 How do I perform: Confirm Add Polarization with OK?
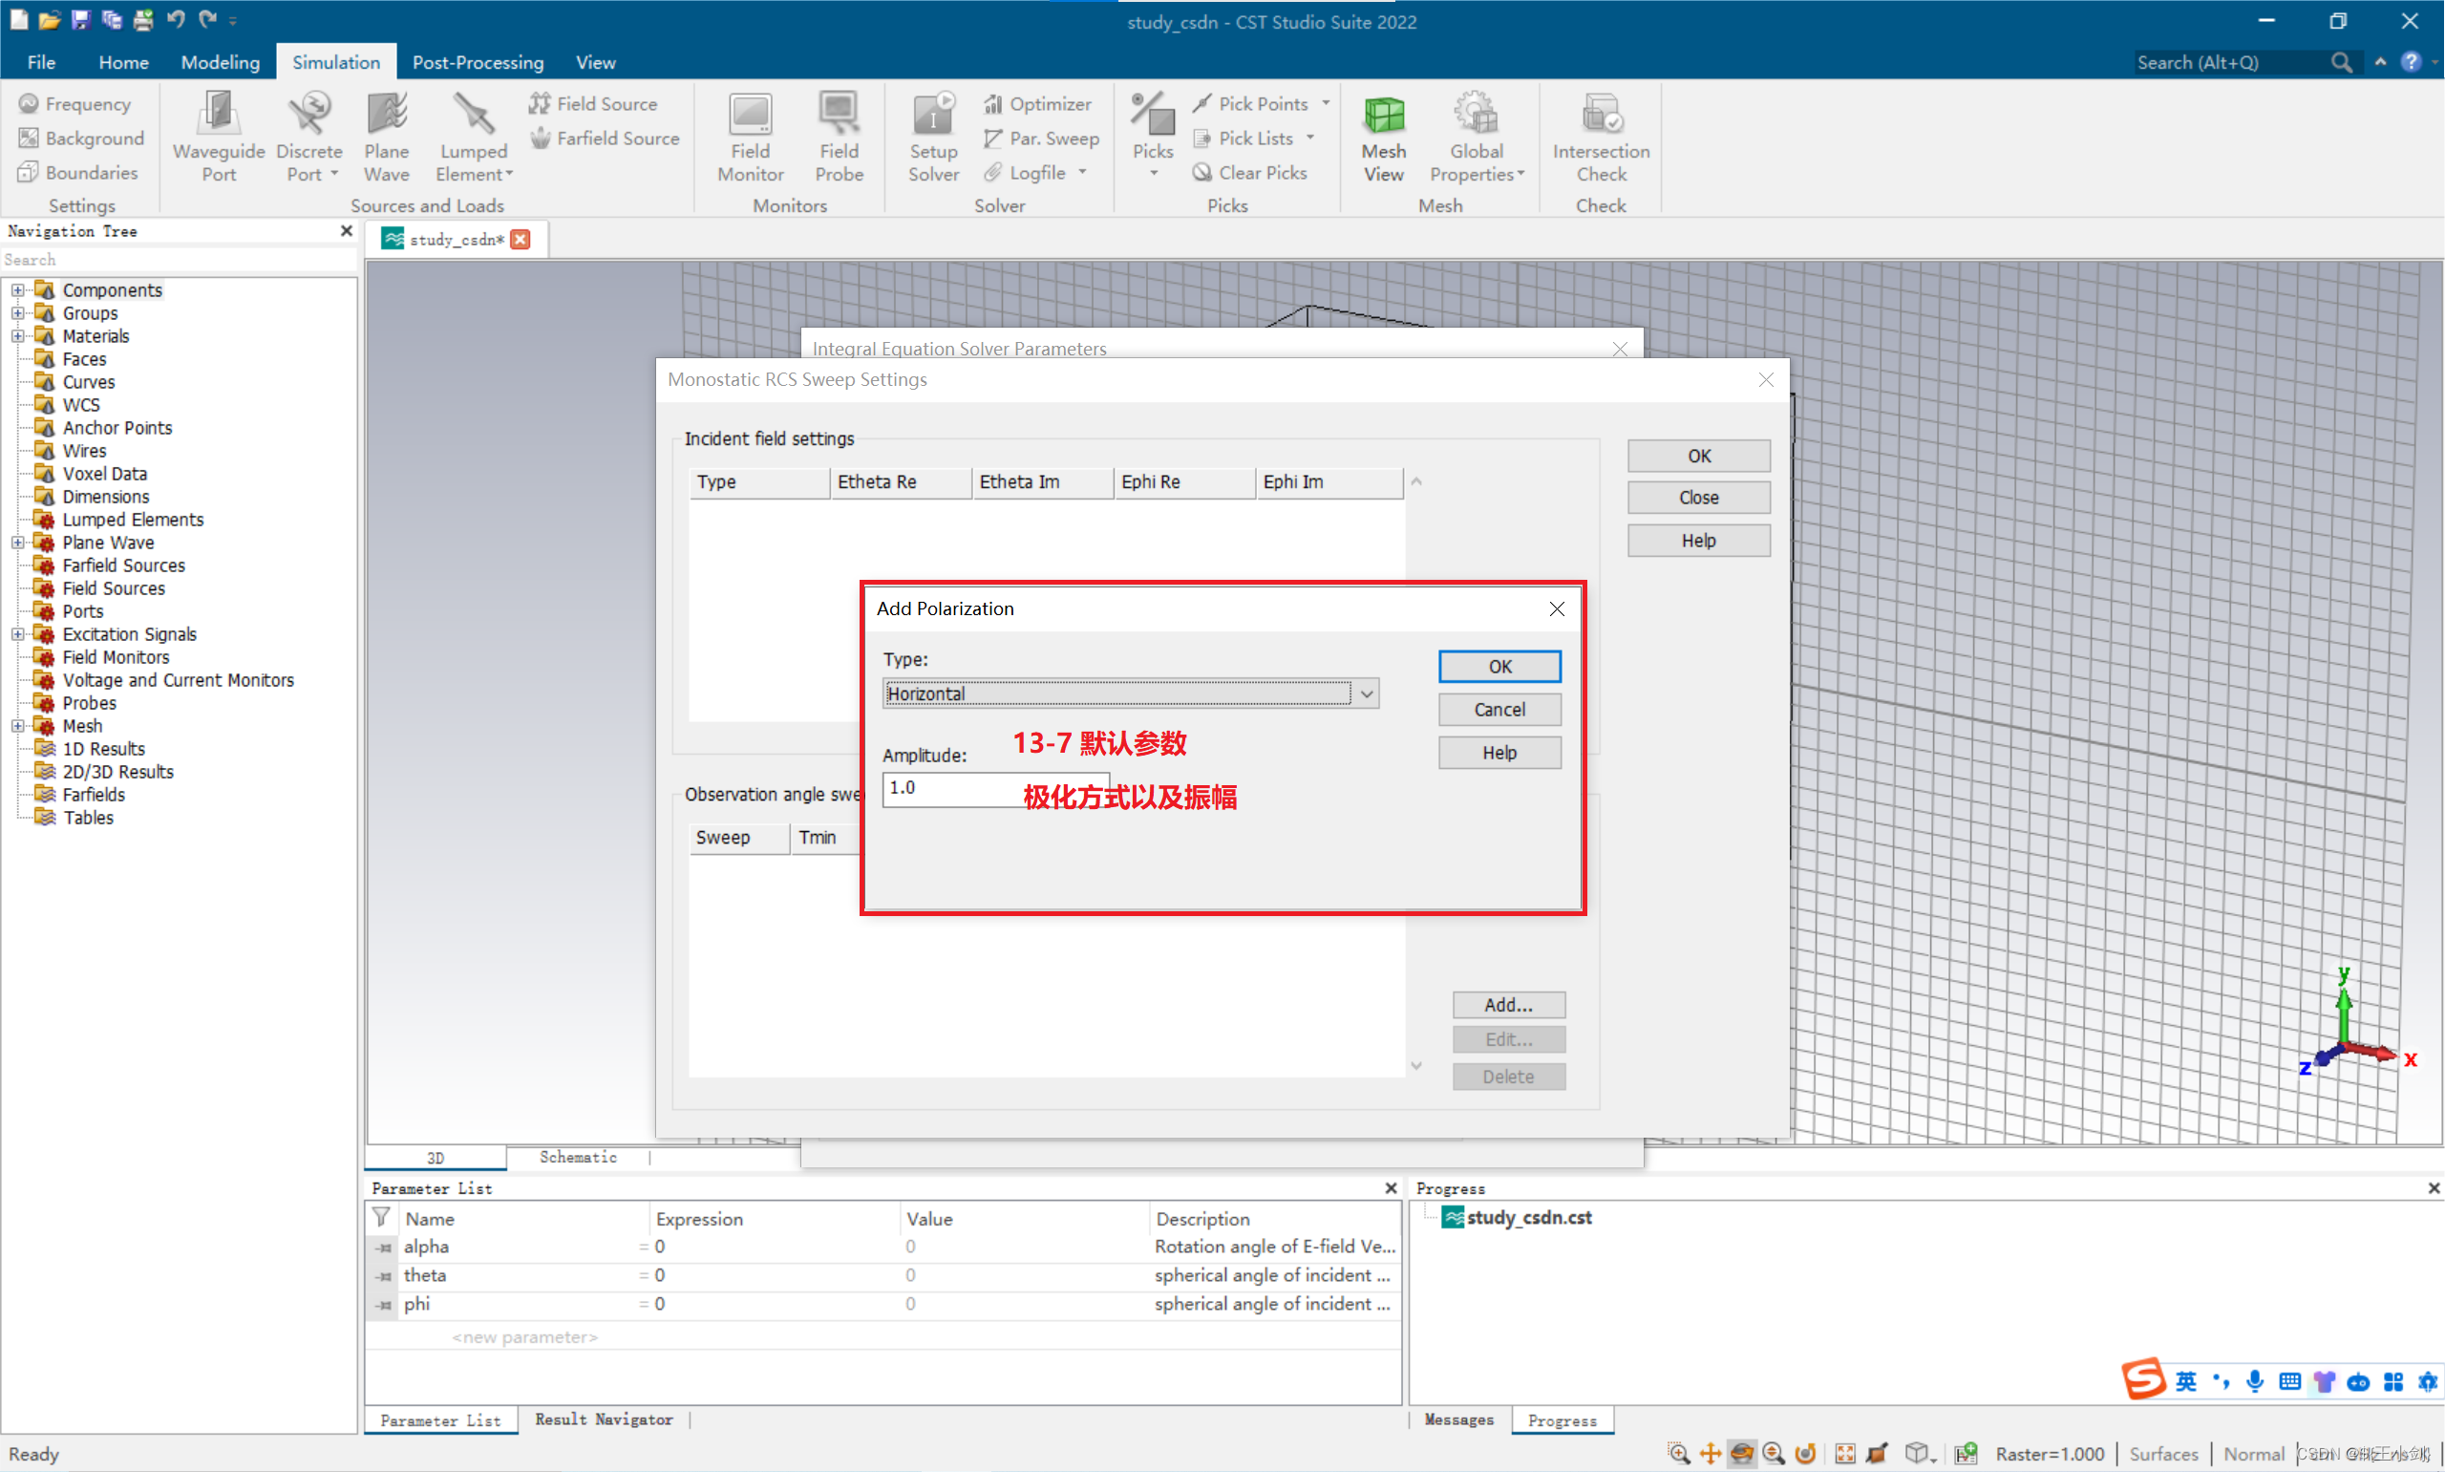(1499, 667)
